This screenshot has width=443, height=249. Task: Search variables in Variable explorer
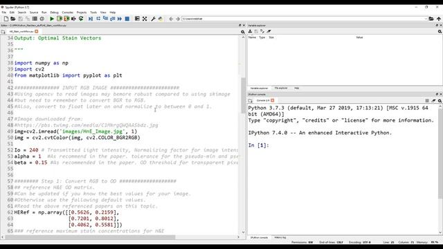440,32
